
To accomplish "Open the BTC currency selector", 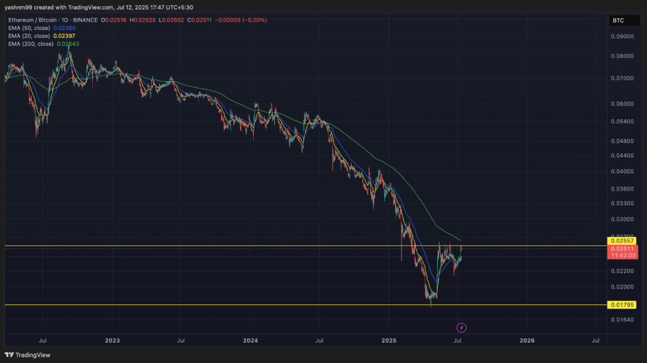I will pyautogui.click(x=624, y=21).
